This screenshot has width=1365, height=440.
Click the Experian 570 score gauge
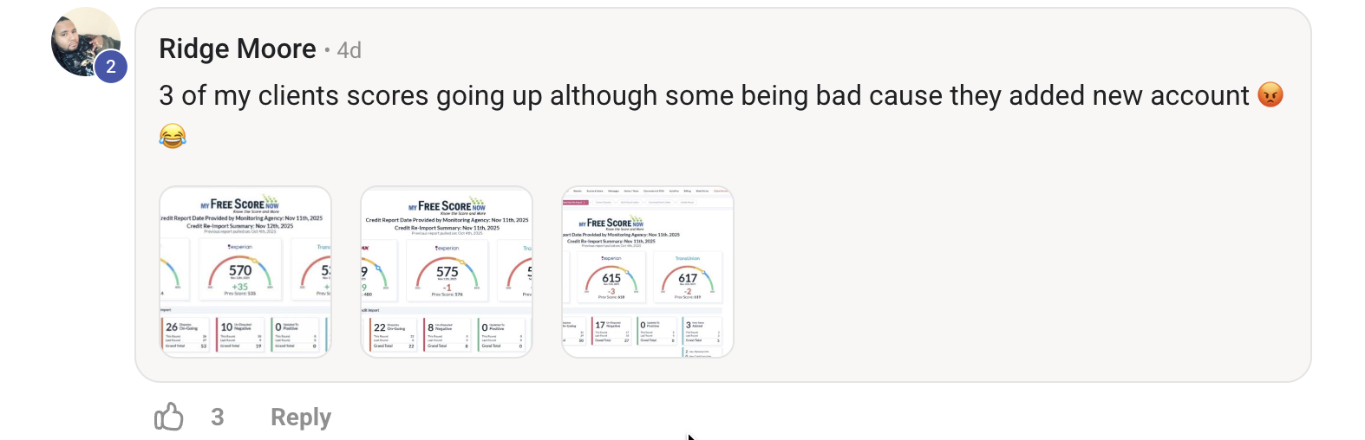tap(240, 273)
